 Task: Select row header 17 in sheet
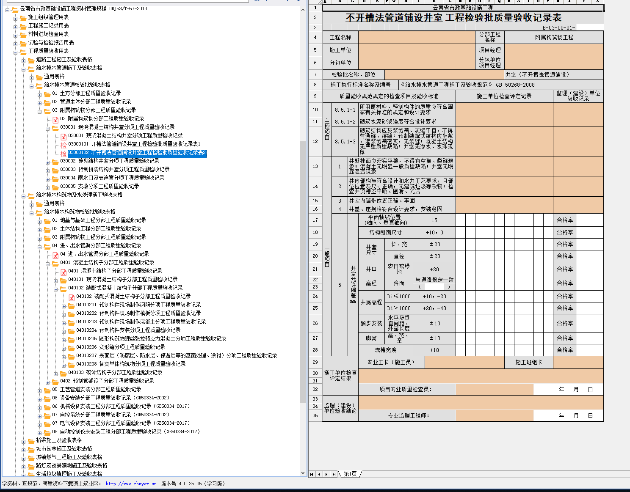click(x=315, y=220)
